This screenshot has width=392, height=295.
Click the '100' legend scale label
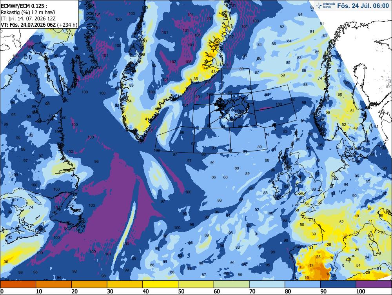click(x=361, y=291)
